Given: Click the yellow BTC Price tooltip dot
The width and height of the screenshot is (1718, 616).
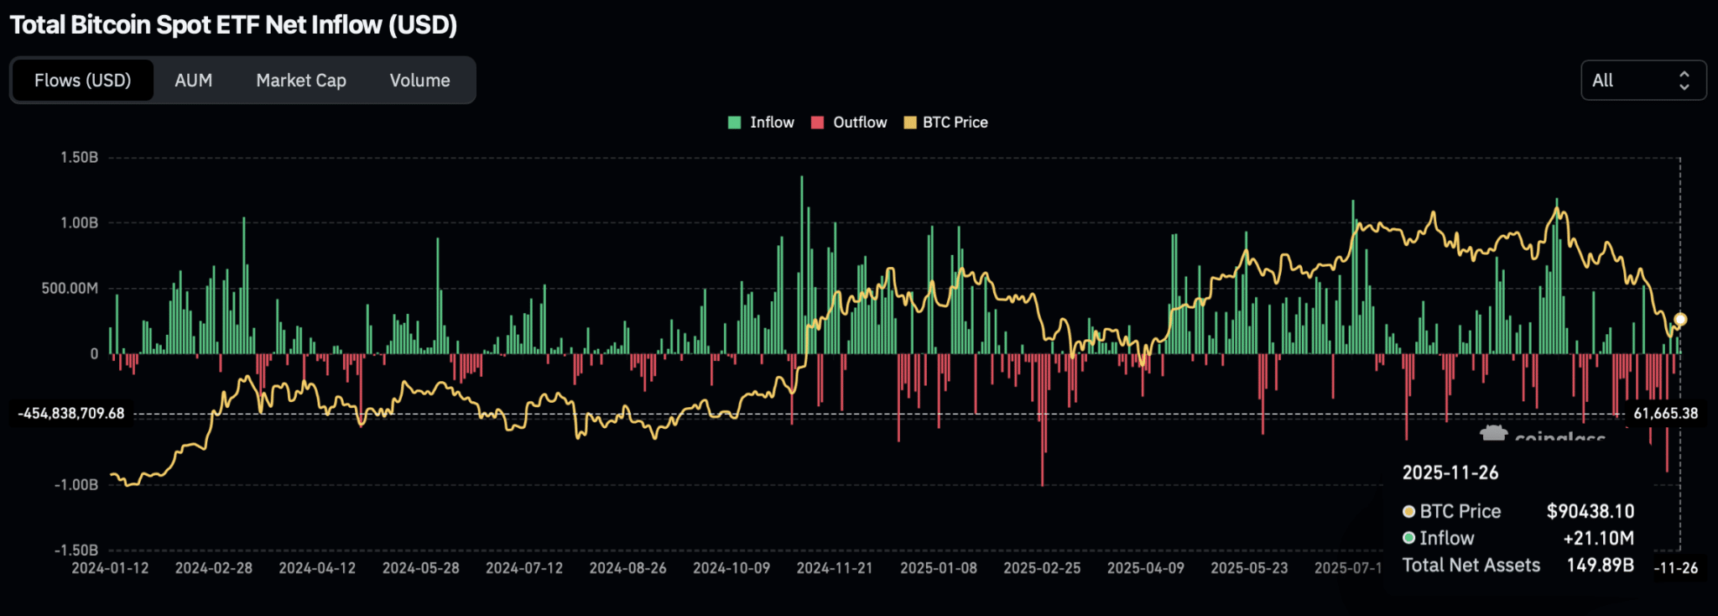Looking at the screenshot, I should click(x=1408, y=511).
